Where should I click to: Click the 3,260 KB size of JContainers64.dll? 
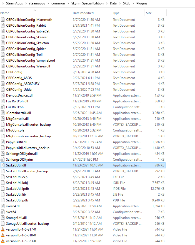tap(158, 113)
